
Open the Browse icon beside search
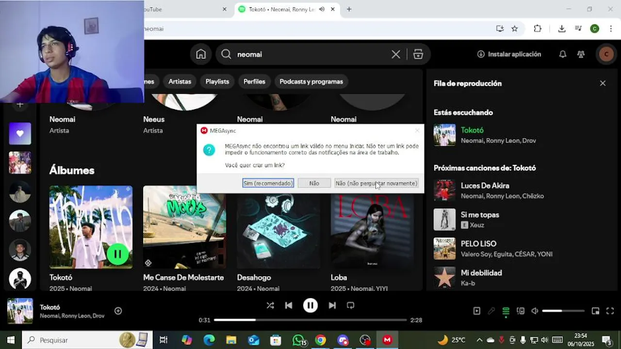418,54
